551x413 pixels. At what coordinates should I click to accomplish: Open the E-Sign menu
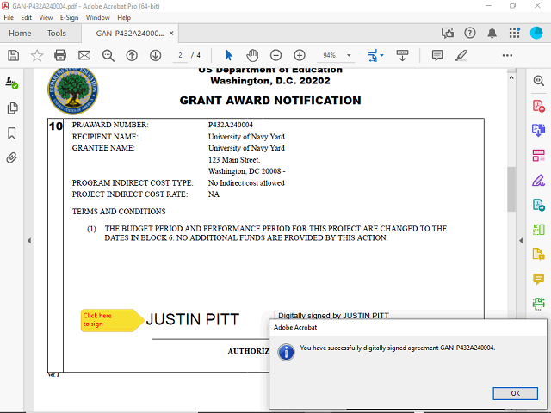coord(69,17)
